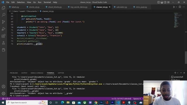
Task: Show the Problems panel tab
Action: (14, 73)
